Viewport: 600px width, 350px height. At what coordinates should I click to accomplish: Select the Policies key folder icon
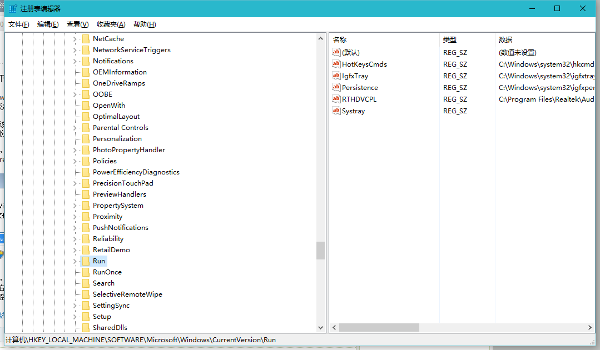point(86,161)
